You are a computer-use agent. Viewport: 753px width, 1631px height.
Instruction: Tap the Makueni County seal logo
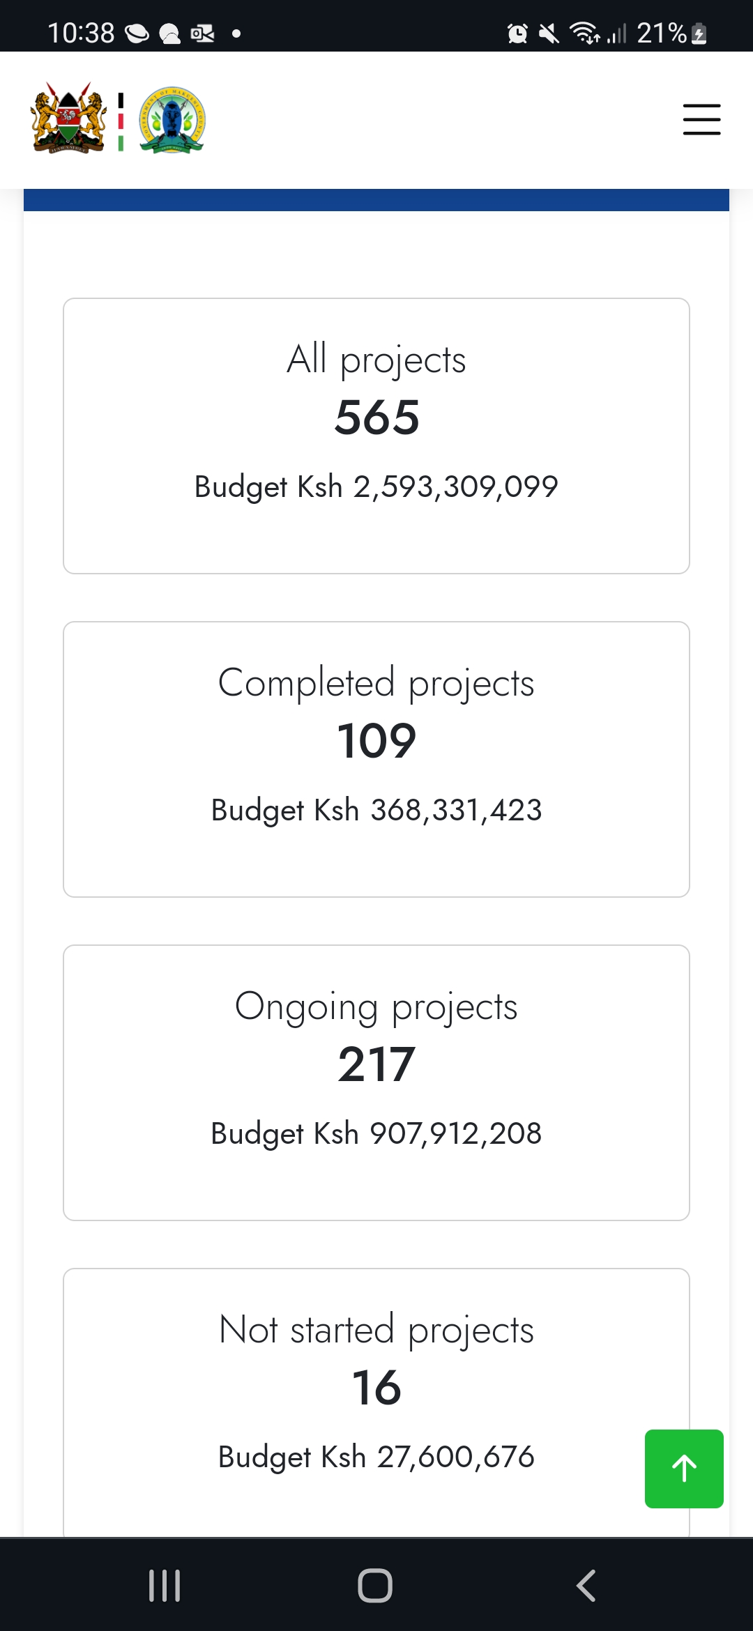coord(172,120)
